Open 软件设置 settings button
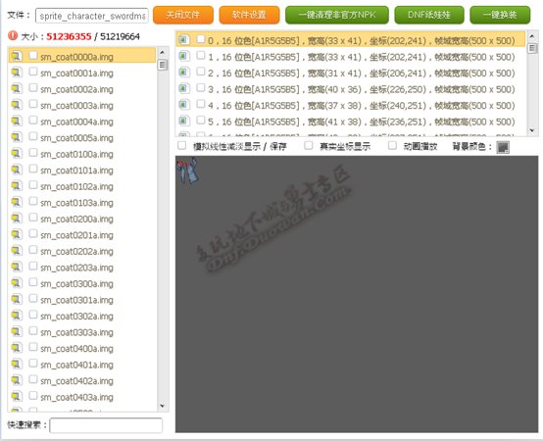Image resolution: width=543 pixels, height=441 pixels. coord(249,15)
